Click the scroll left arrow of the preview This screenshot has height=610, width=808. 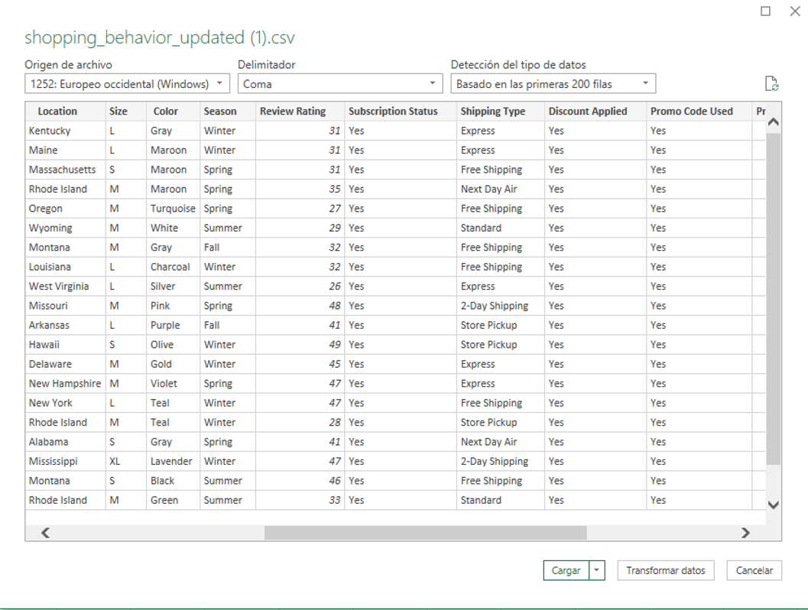click(45, 533)
